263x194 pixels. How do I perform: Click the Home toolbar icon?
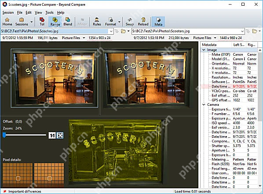[x=7, y=22]
